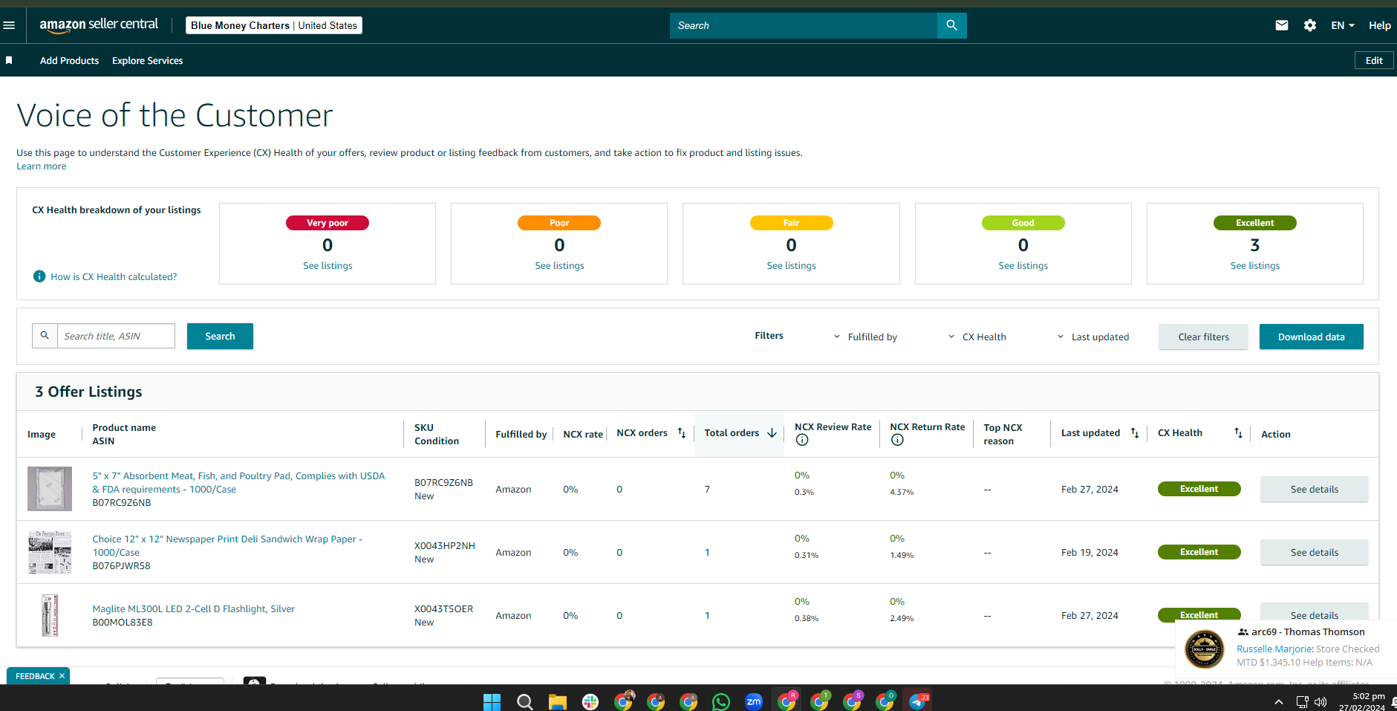
Task: Sort by Last updated arrows
Action: (1135, 433)
